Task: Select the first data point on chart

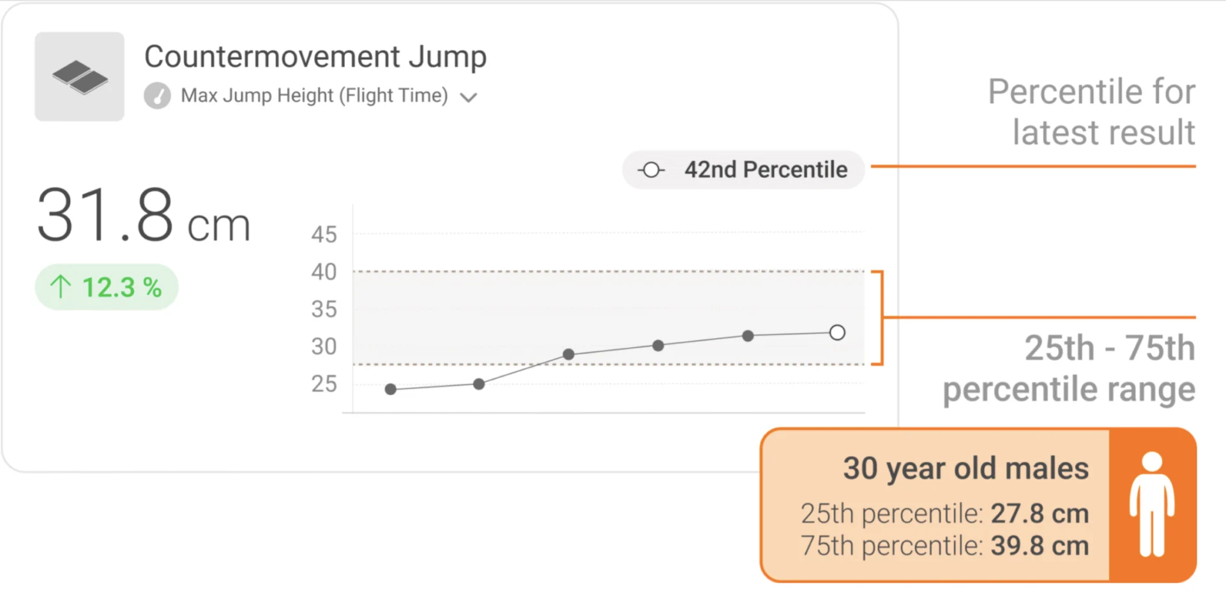Action: [391, 389]
